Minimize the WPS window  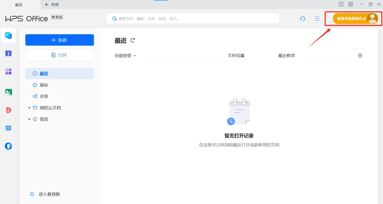(x=362, y=4)
